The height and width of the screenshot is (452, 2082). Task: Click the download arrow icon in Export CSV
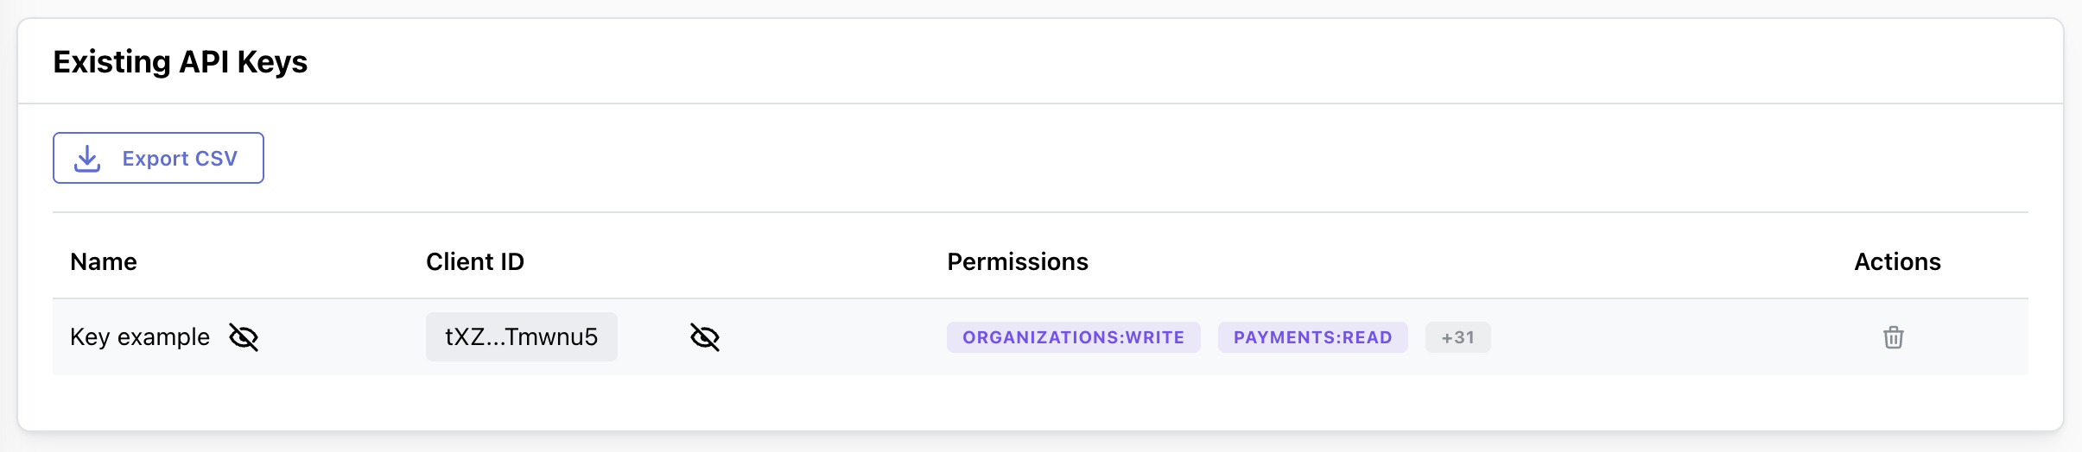87,159
